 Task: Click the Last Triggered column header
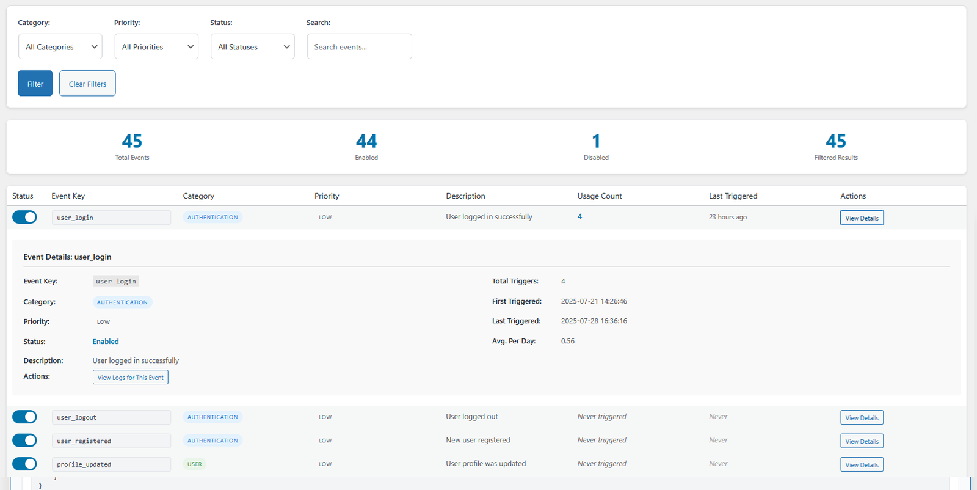[733, 196]
